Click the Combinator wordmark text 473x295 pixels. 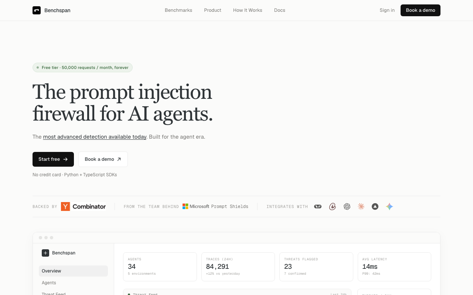click(89, 206)
